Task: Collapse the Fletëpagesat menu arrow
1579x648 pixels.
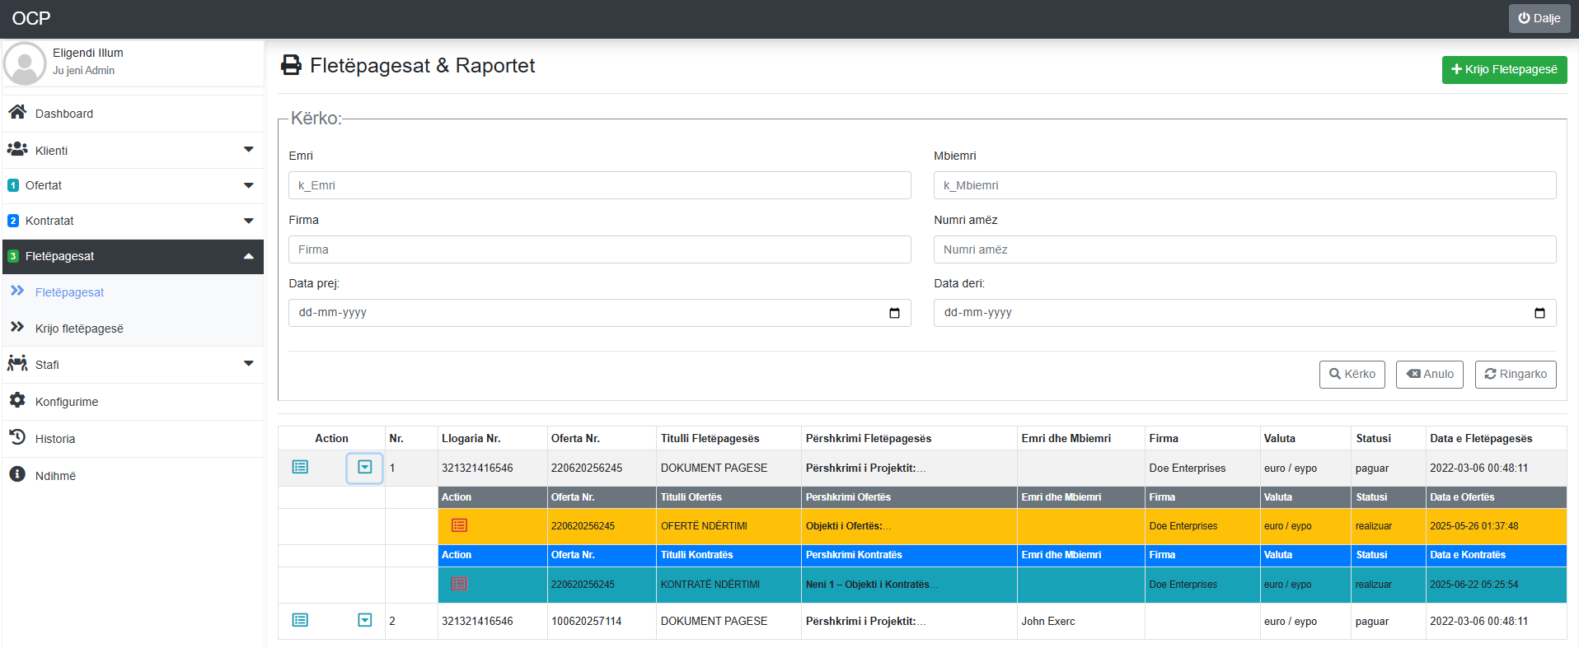Action: [248, 256]
